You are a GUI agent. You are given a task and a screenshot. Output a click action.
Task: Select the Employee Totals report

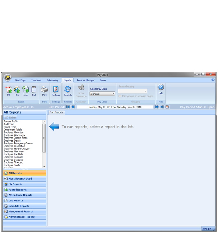pos(12,165)
